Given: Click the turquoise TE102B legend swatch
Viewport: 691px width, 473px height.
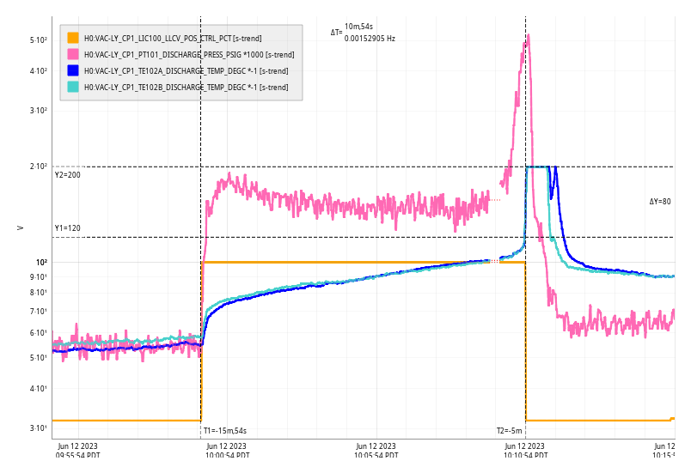Looking at the screenshot, I should point(73,87).
